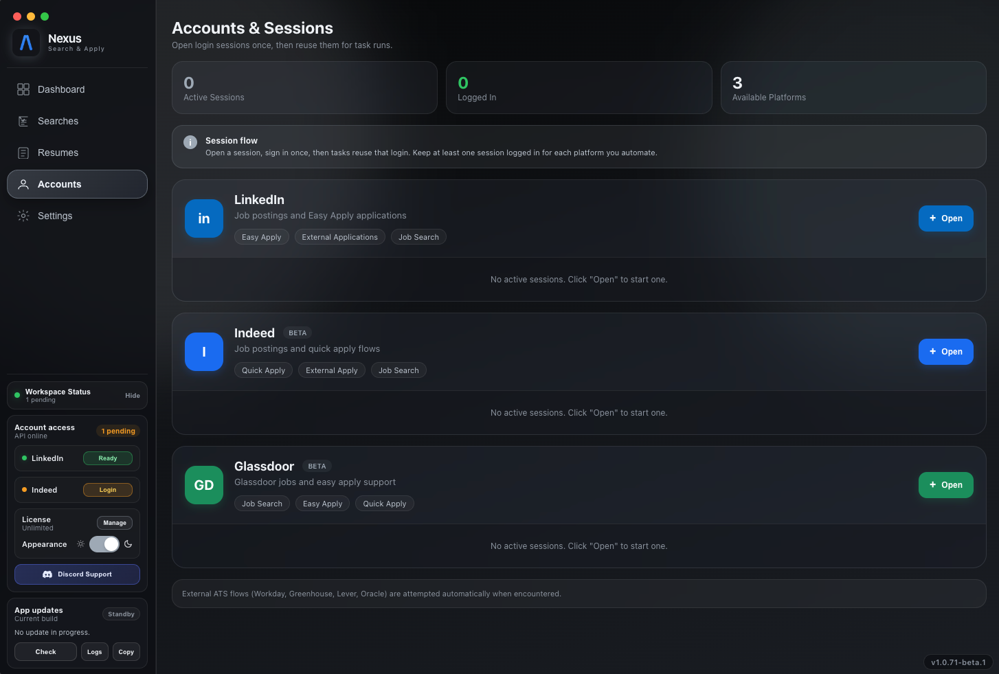Open a new LinkedIn session
999x674 pixels.
click(946, 218)
